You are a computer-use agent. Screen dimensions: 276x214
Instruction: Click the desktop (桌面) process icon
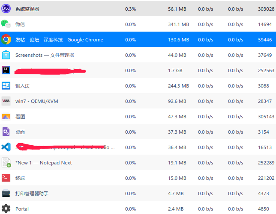coord(6,132)
